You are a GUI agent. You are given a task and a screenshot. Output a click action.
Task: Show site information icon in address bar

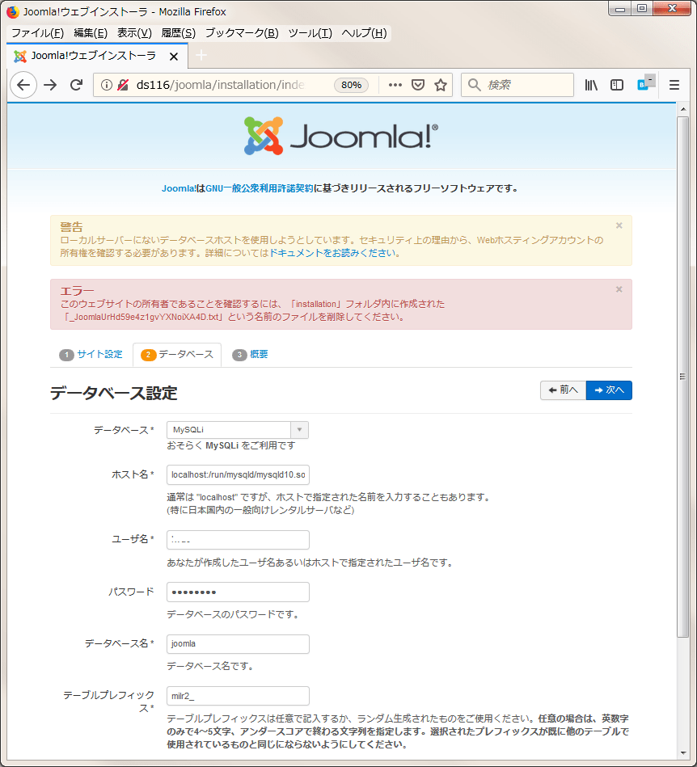pos(106,85)
